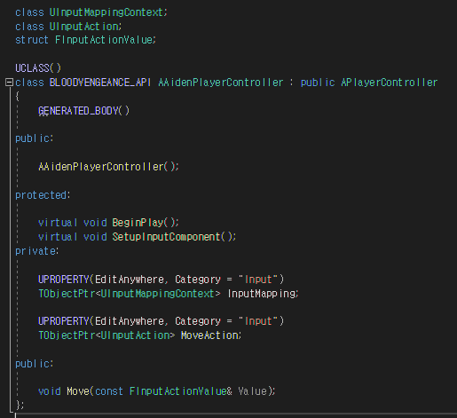Click the GENERATED_BODY() macro
Image resolution: width=457 pixels, height=418 pixels.
[x=84, y=111]
